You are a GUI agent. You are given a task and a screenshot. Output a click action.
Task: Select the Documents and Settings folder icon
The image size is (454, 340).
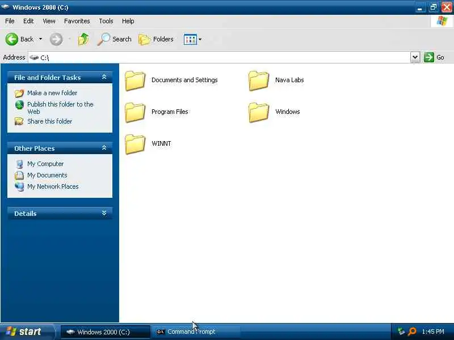tap(135, 80)
